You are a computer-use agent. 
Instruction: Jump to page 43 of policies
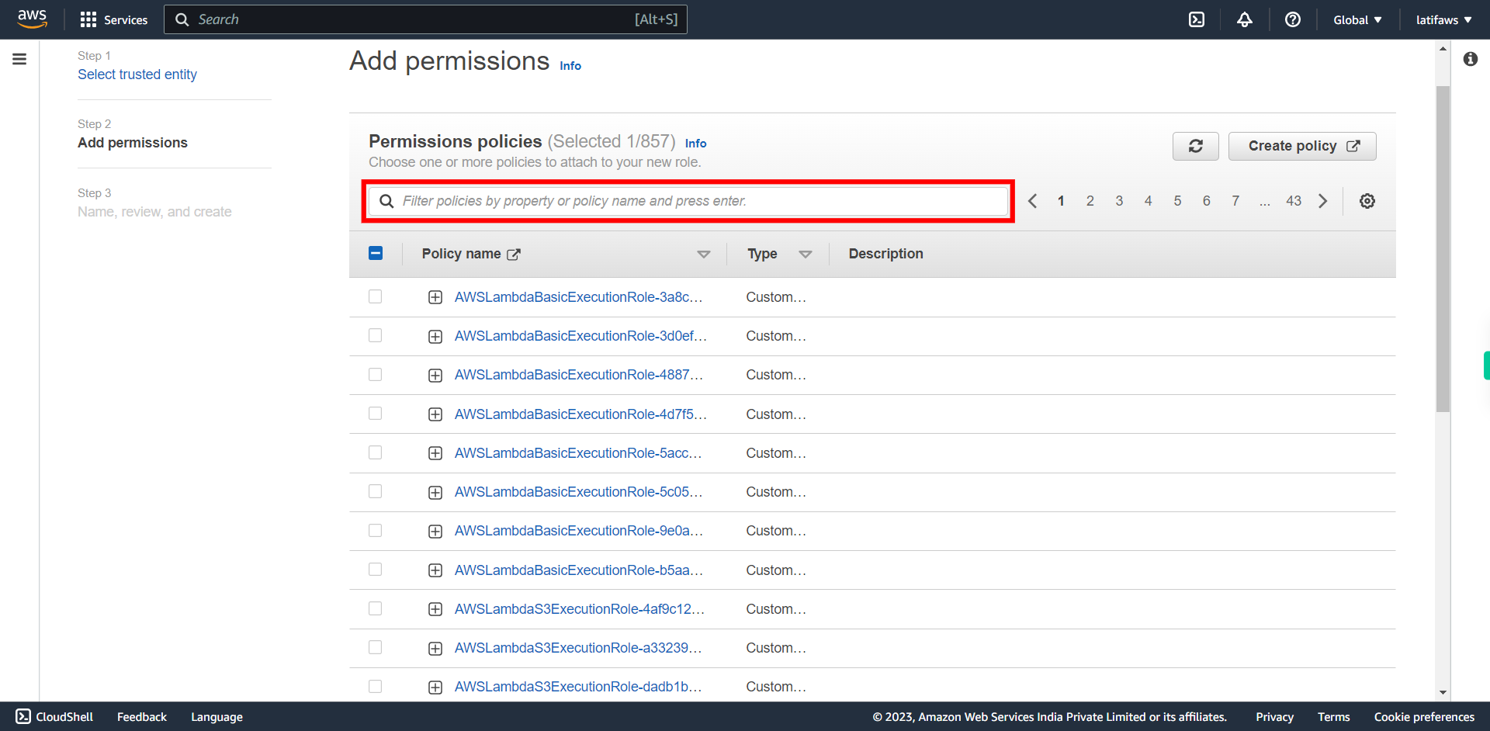pos(1294,201)
